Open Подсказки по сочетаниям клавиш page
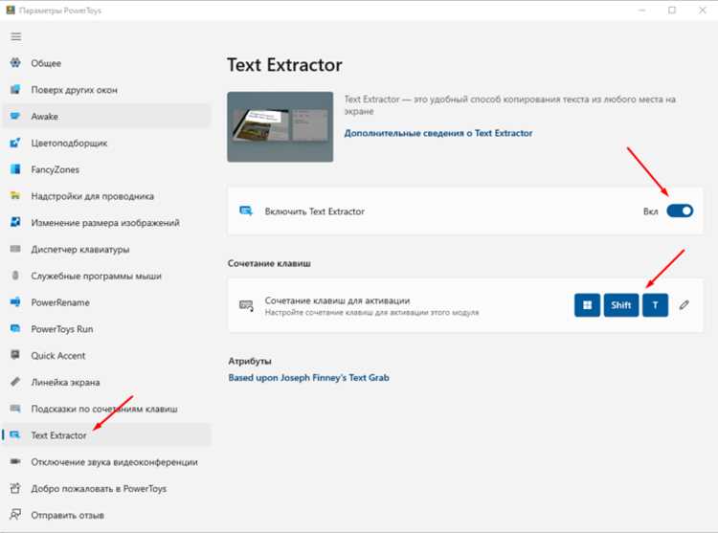 point(106,409)
